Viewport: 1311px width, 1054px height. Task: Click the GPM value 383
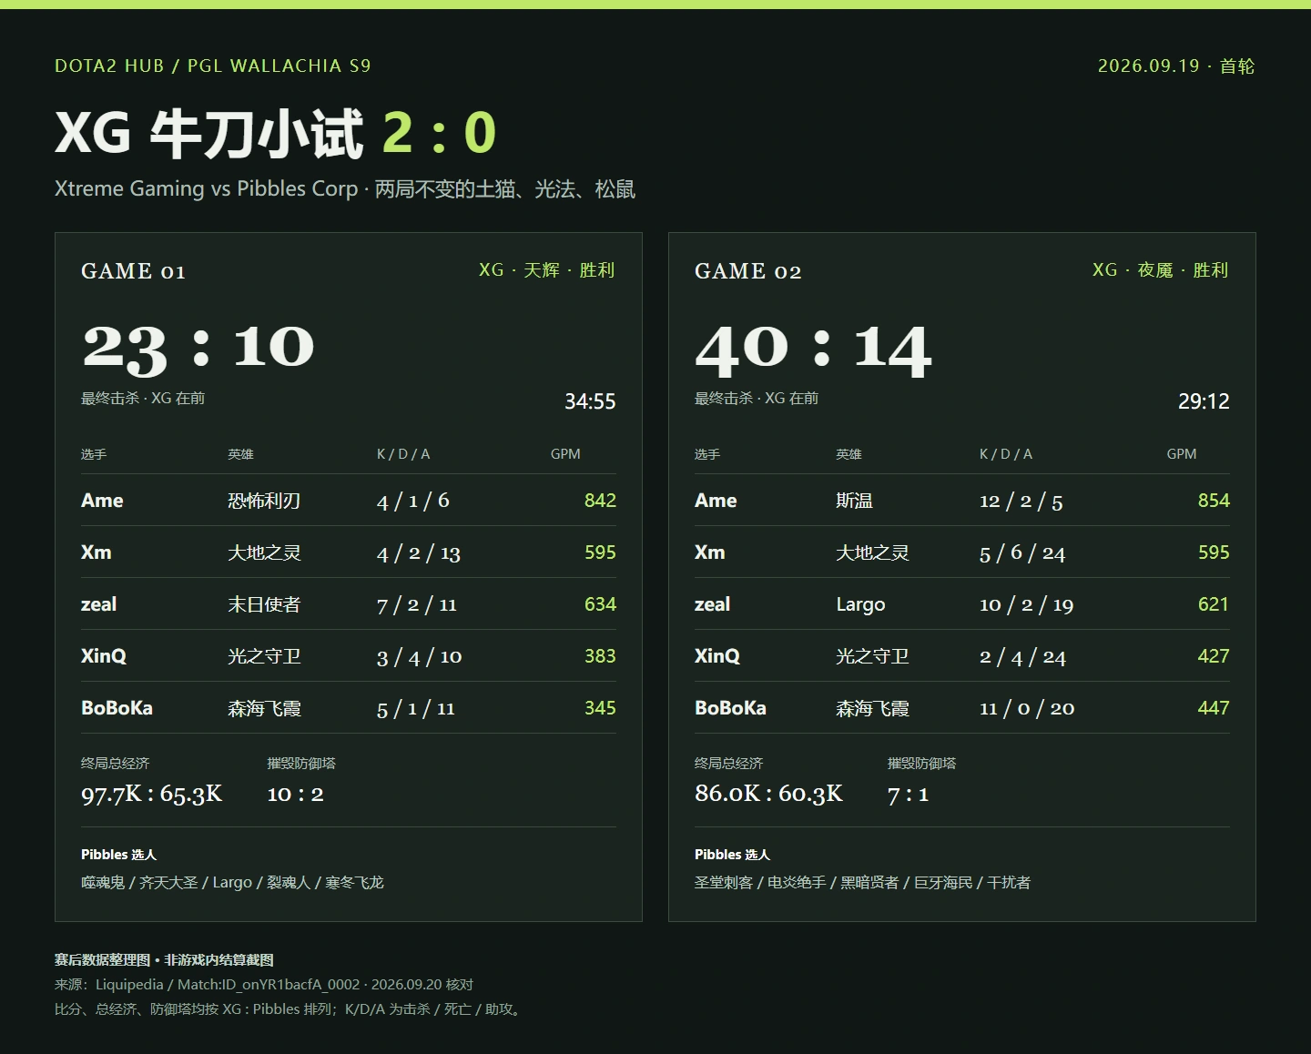[600, 656]
